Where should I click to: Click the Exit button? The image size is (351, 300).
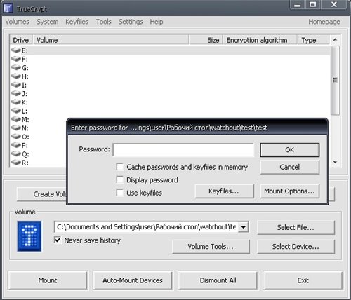[303, 280]
